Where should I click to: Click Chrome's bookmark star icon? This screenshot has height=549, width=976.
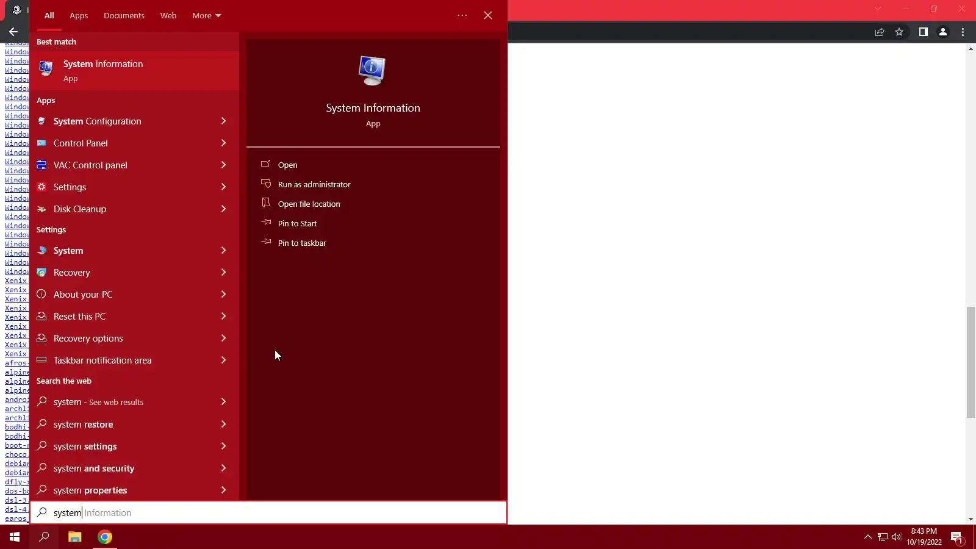[x=899, y=32]
